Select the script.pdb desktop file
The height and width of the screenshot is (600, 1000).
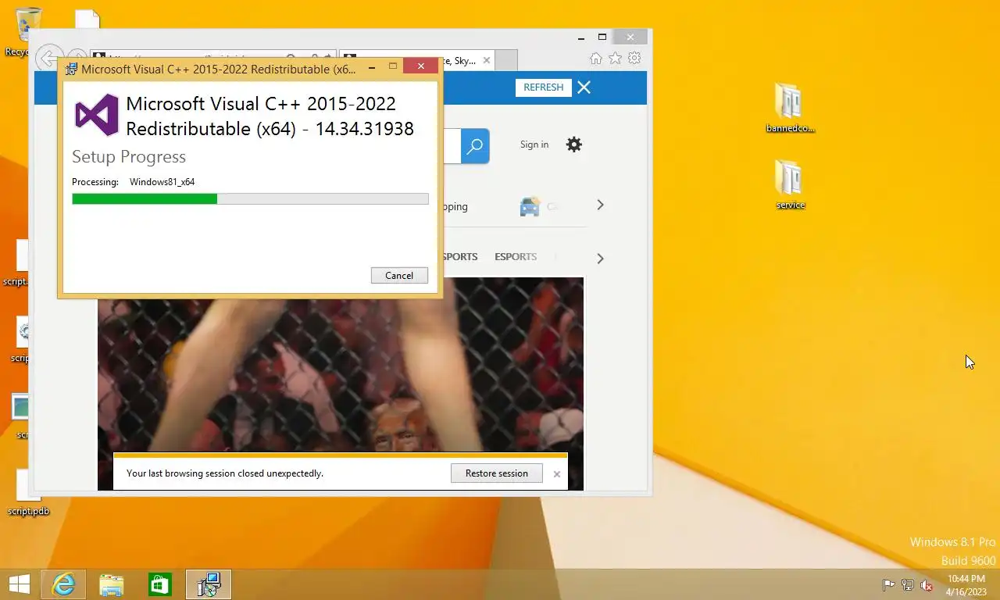[28, 493]
